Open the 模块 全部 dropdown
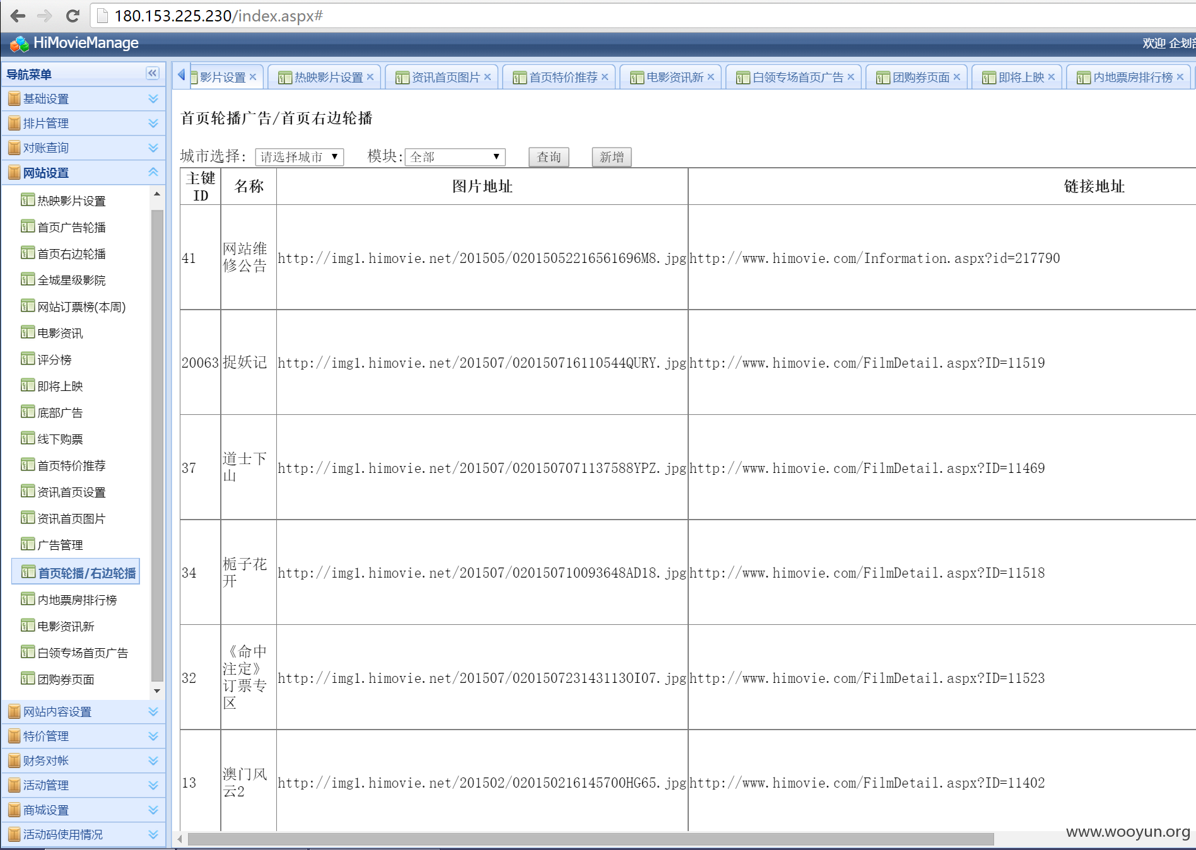1196x850 pixels. click(455, 157)
